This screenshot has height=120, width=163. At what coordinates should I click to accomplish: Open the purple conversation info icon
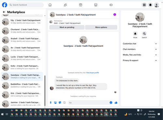click(115, 15)
